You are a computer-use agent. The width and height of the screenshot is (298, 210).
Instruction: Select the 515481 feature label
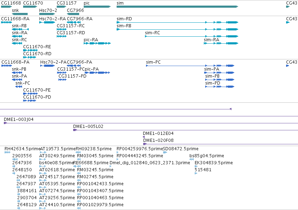[x=203, y=170]
